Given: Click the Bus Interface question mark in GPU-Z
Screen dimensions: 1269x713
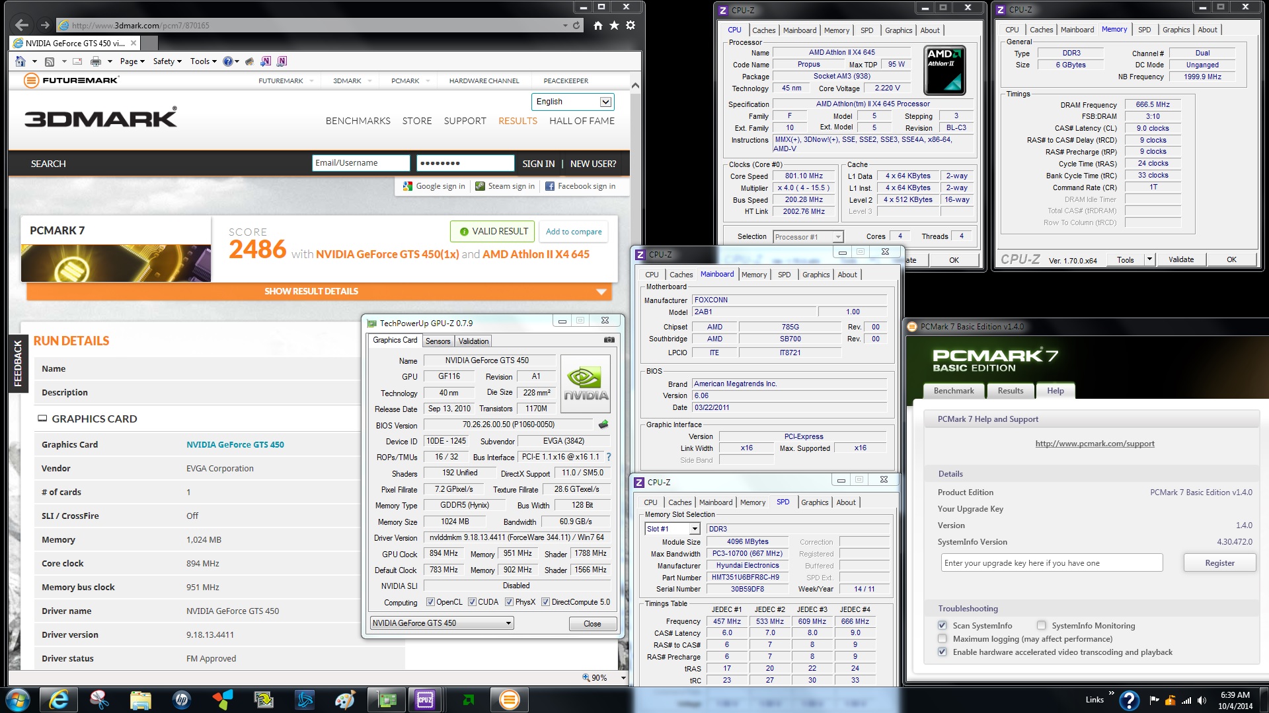Looking at the screenshot, I should [609, 457].
